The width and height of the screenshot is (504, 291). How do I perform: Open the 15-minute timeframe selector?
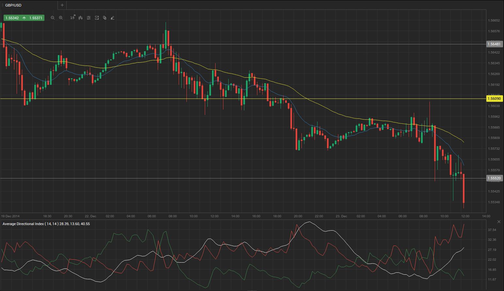point(73,18)
